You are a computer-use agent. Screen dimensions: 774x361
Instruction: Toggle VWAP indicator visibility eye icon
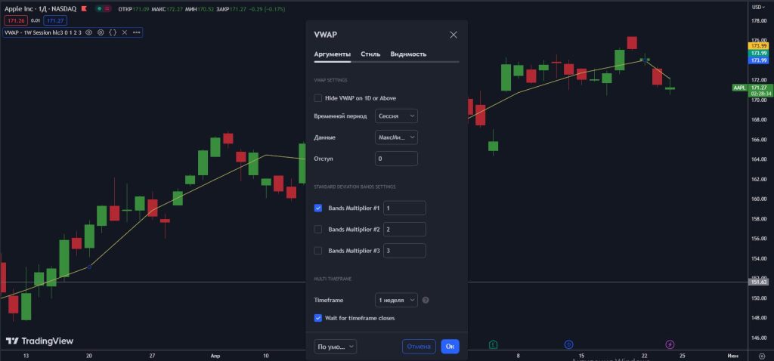[x=89, y=32]
